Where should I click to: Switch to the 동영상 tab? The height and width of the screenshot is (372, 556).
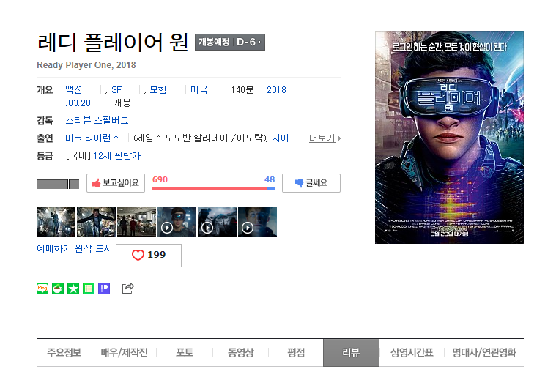241,352
